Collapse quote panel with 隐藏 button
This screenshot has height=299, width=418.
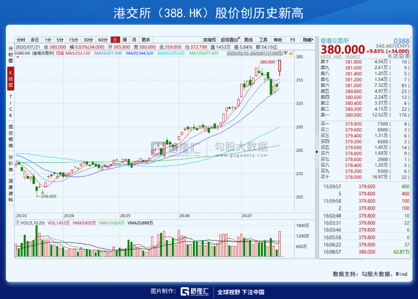(307, 40)
